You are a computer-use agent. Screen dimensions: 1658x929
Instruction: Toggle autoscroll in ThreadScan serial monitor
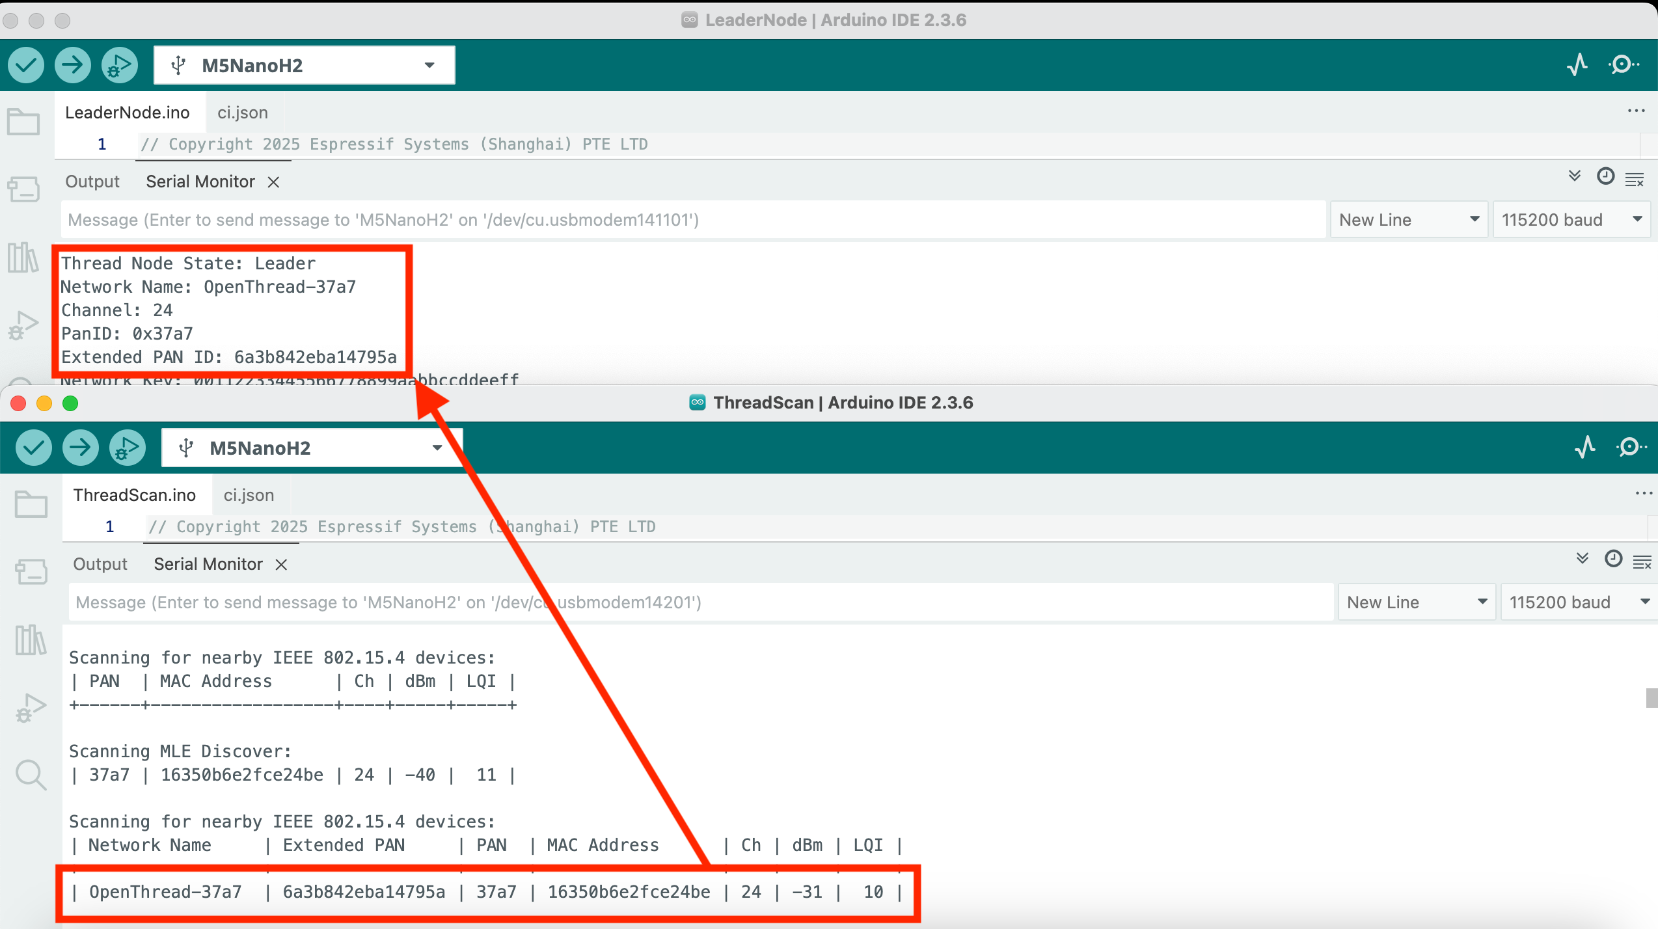click(x=1583, y=559)
